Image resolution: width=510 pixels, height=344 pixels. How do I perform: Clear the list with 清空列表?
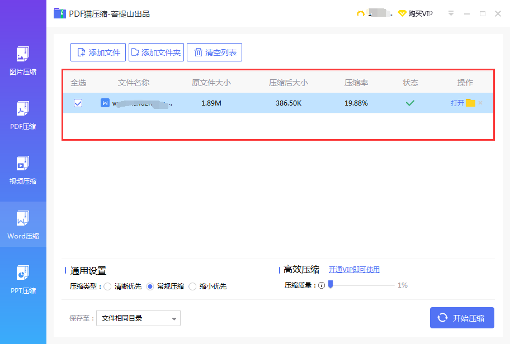[x=214, y=52]
